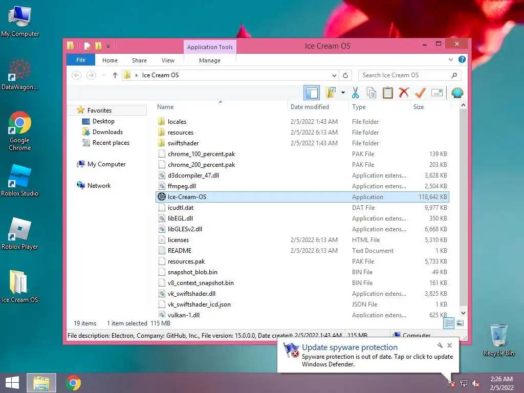Sort by the Date modified column
This screenshot has width=524, height=393.
pos(317,107)
